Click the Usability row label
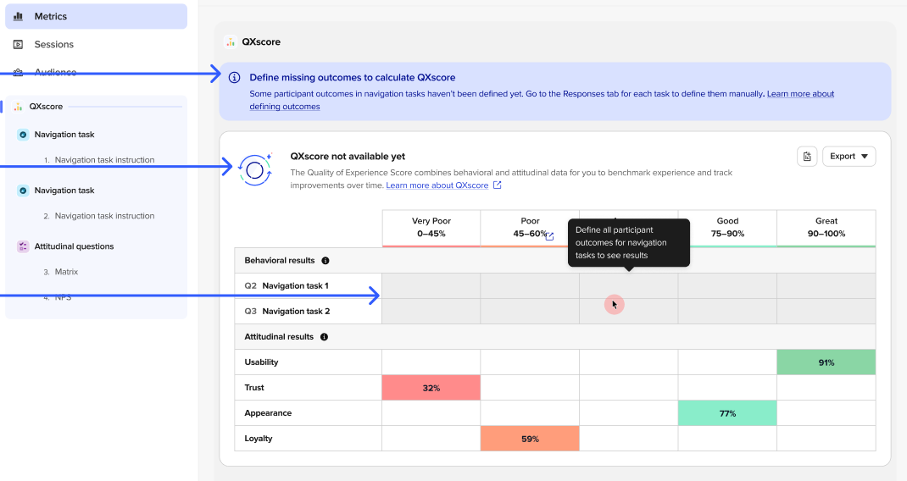This screenshot has width=907, height=481. pyautogui.click(x=261, y=362)
